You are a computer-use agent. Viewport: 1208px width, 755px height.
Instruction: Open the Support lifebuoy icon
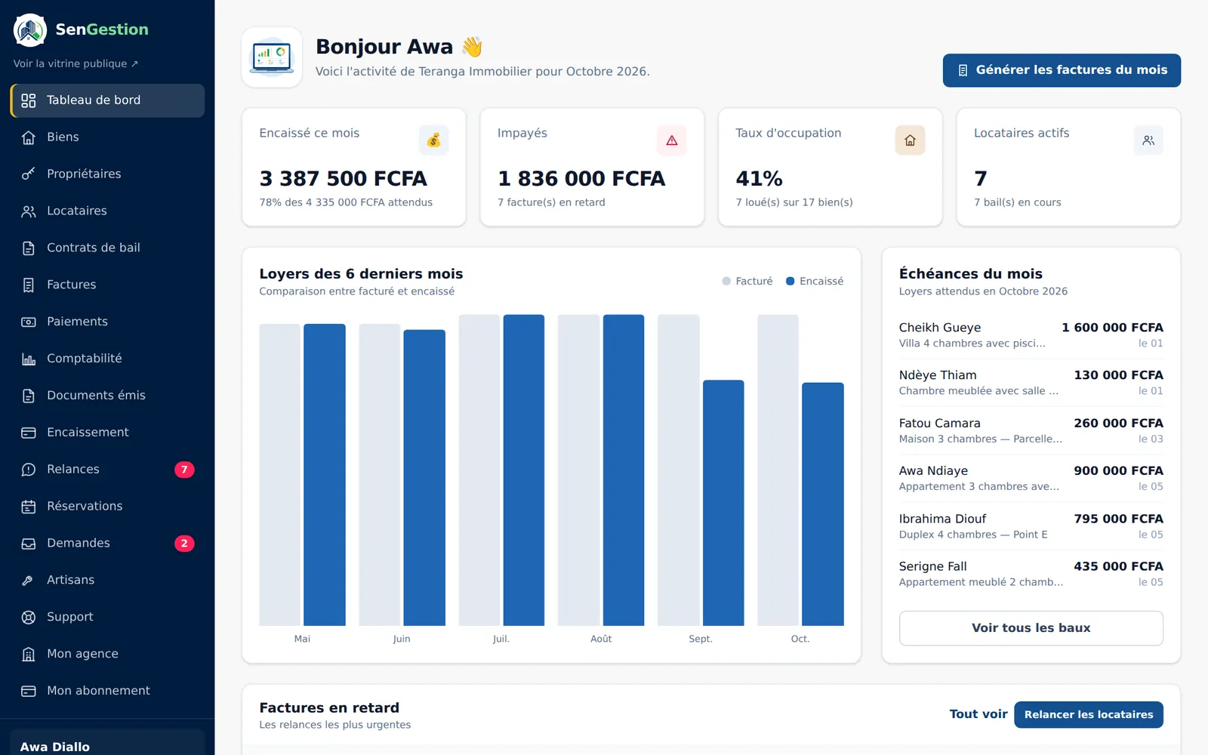(x=29, y=618)
